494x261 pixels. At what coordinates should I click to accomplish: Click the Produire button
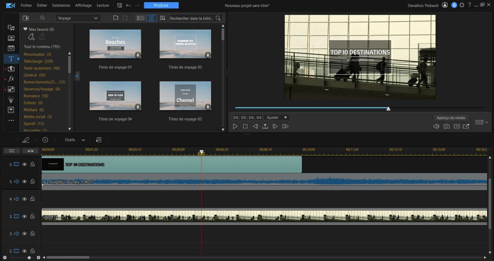pyautogui.click(x=161, y=5)
